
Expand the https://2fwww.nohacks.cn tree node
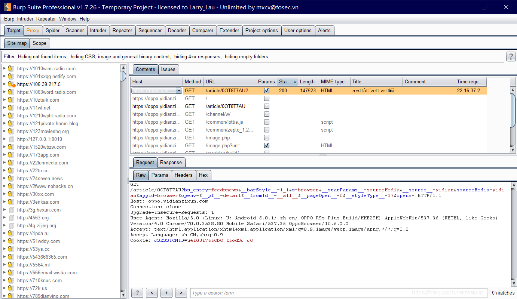pyautogui.click(x=4, y=186)
